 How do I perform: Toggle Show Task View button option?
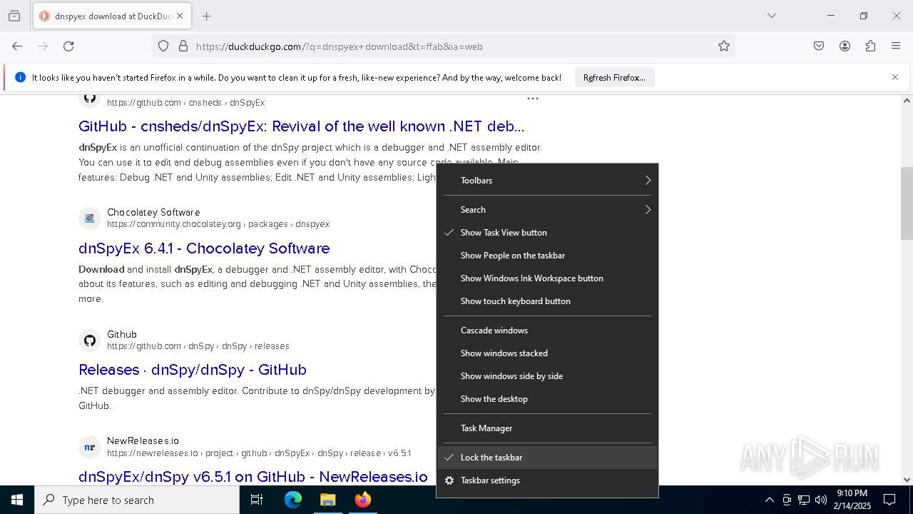pos(547,233)
